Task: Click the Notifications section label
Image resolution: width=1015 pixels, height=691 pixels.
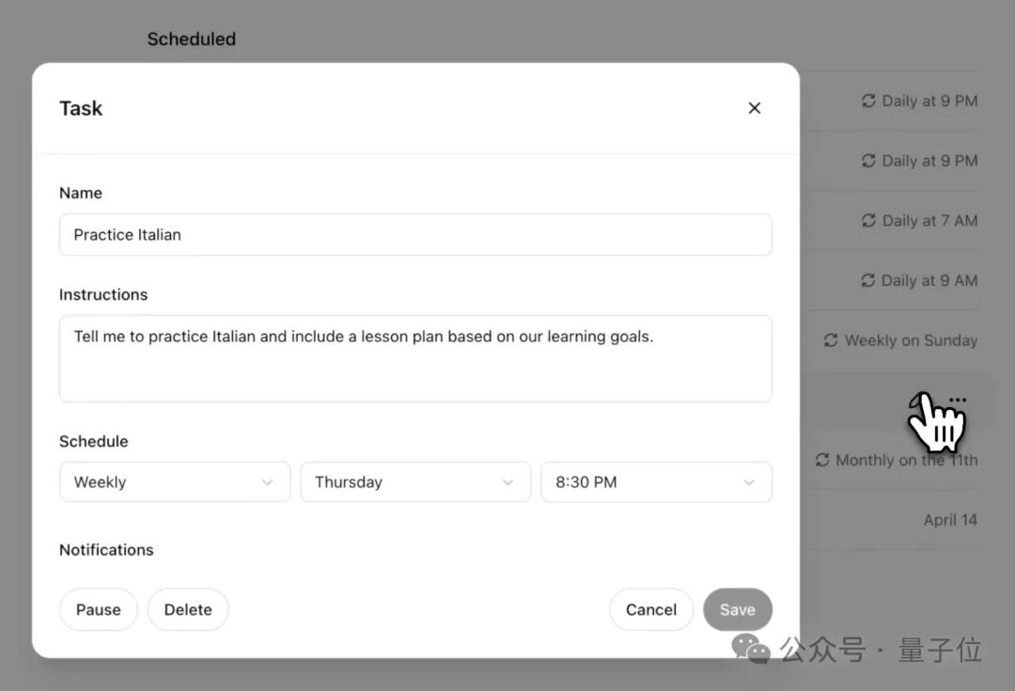Action: click(x=106, y=550)
